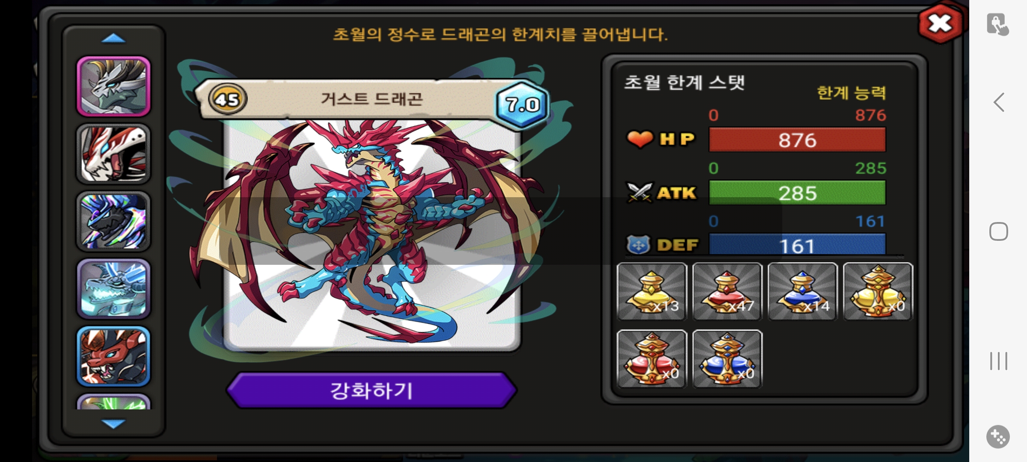Go back using Android back chevron
1027x462 pixels.
coord(999,102)
